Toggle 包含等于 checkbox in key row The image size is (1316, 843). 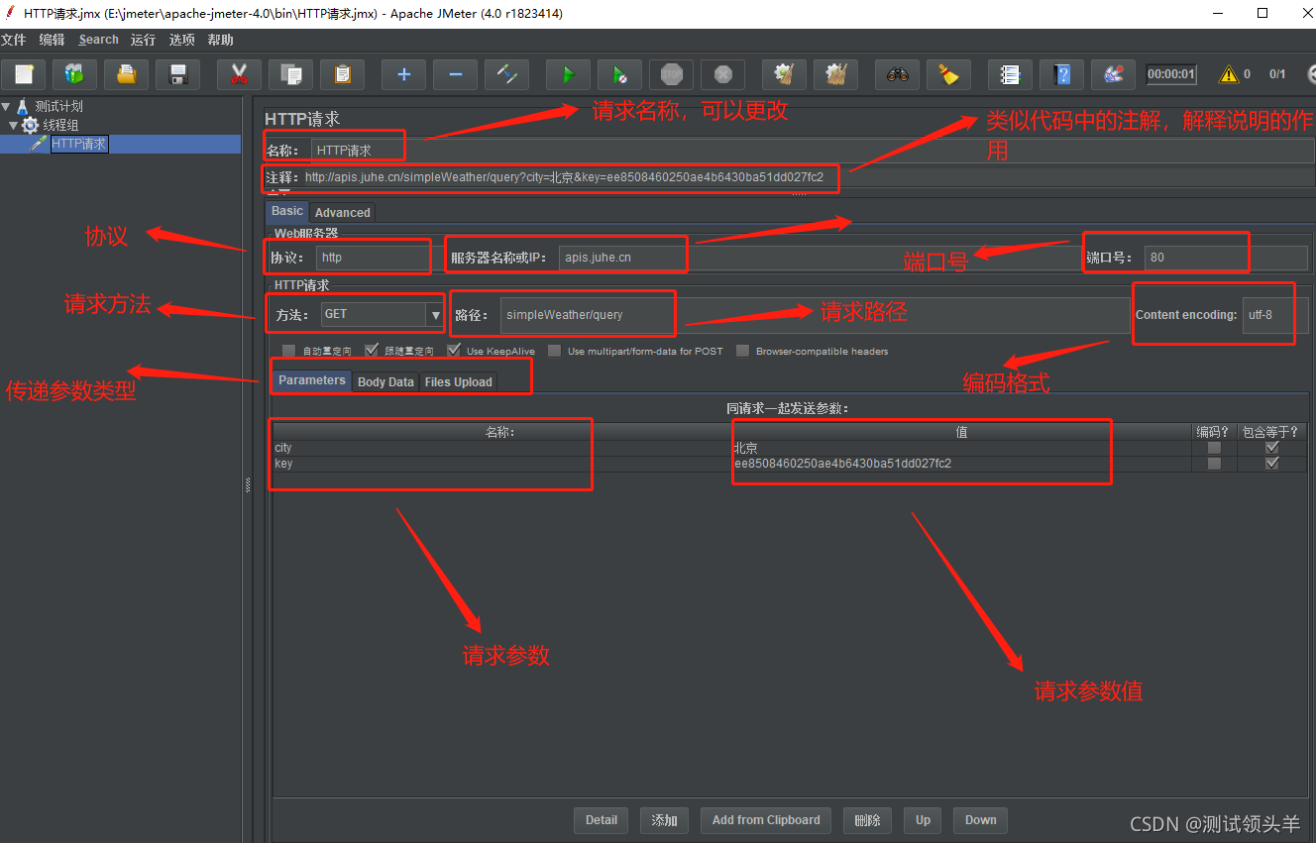point(1272,464)
